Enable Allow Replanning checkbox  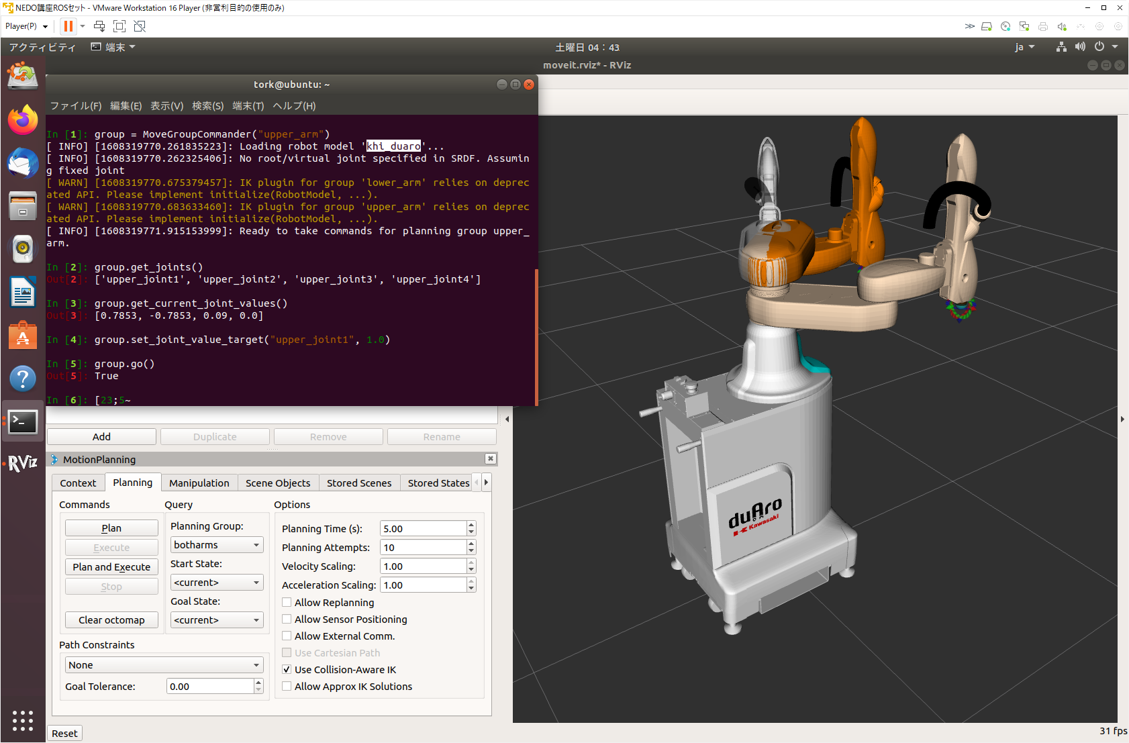point(287,603)
